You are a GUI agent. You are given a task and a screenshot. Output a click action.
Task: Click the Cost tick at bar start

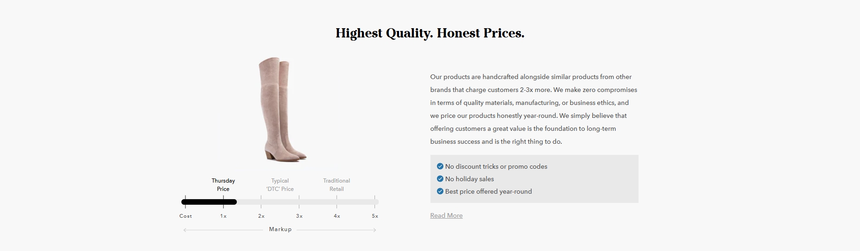click(185, 202)
